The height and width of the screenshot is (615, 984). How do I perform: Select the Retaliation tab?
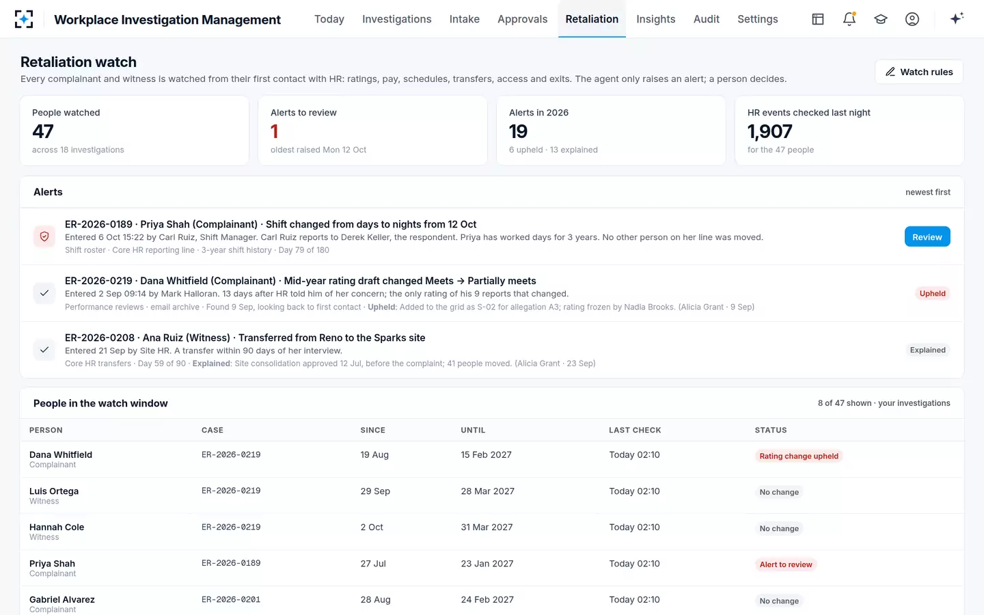(x=592, y=19)
